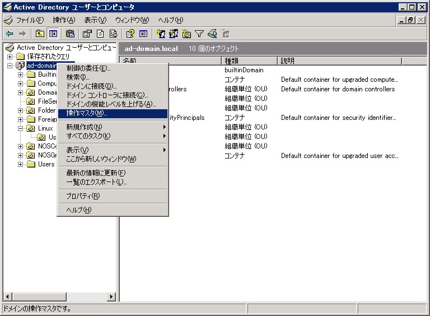The height and width of the screenshot is (316, 430).
Task: Click 'Default container for domain controllers' text
Action: click(x=338, y=89)
